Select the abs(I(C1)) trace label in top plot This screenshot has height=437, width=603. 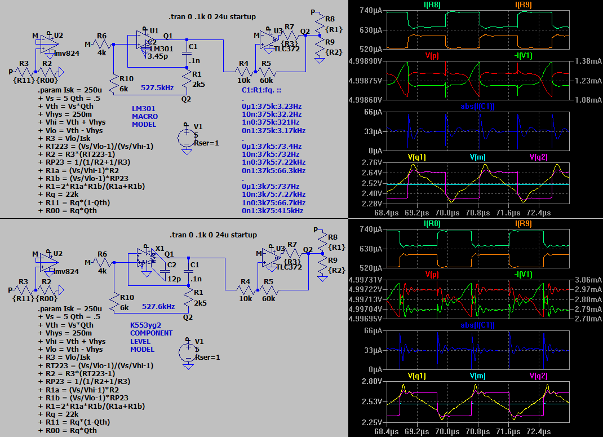click(478, 107)
